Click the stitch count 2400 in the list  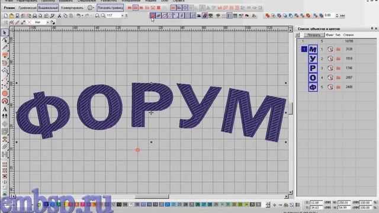pos(349,87)
